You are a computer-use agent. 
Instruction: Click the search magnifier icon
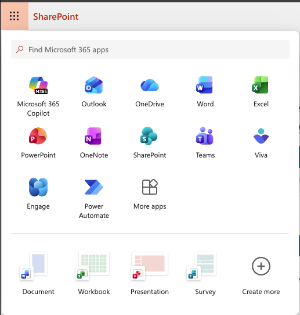[20, 49]
